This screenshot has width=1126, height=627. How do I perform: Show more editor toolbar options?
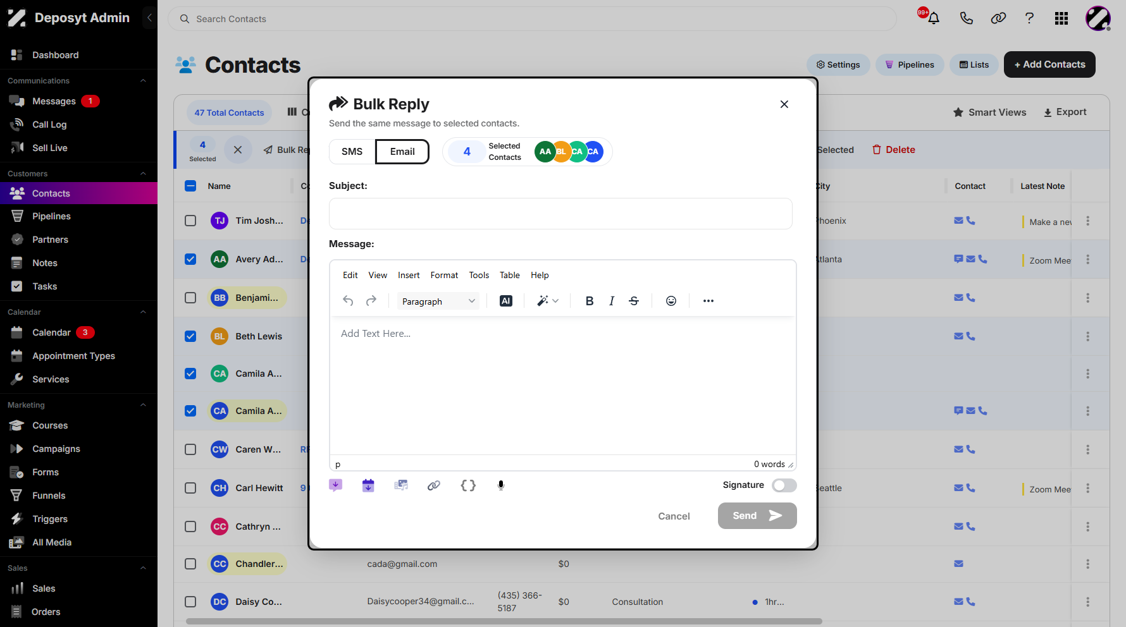point(708,301)
